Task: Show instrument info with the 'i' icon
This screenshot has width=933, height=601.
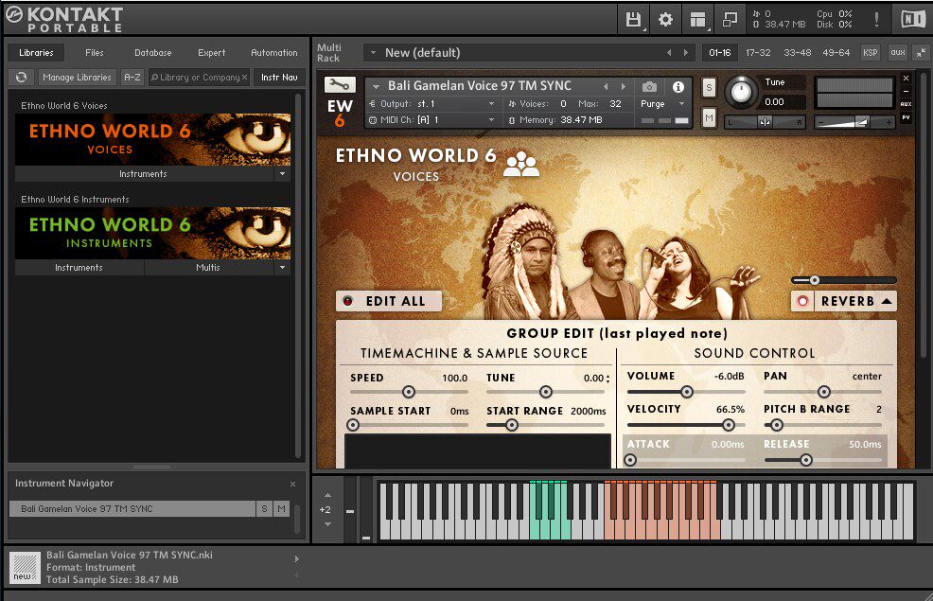Action: 678,86
